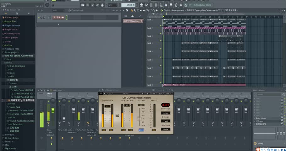This screenshot has height=151, width=286.
Task: Collapse the Packs folder in the browser
Action: [x=10, y=63]
